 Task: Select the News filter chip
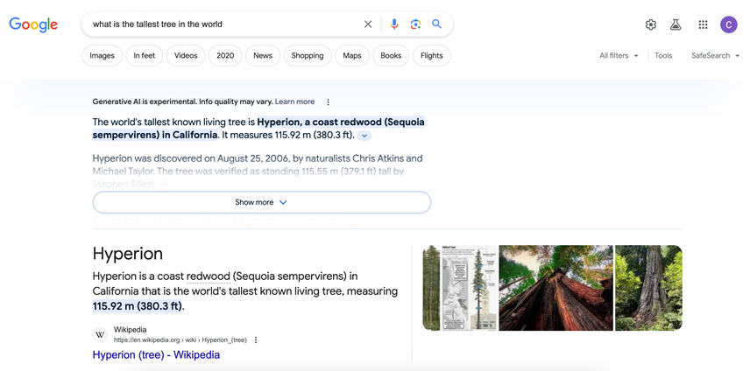tap(263, 56)
